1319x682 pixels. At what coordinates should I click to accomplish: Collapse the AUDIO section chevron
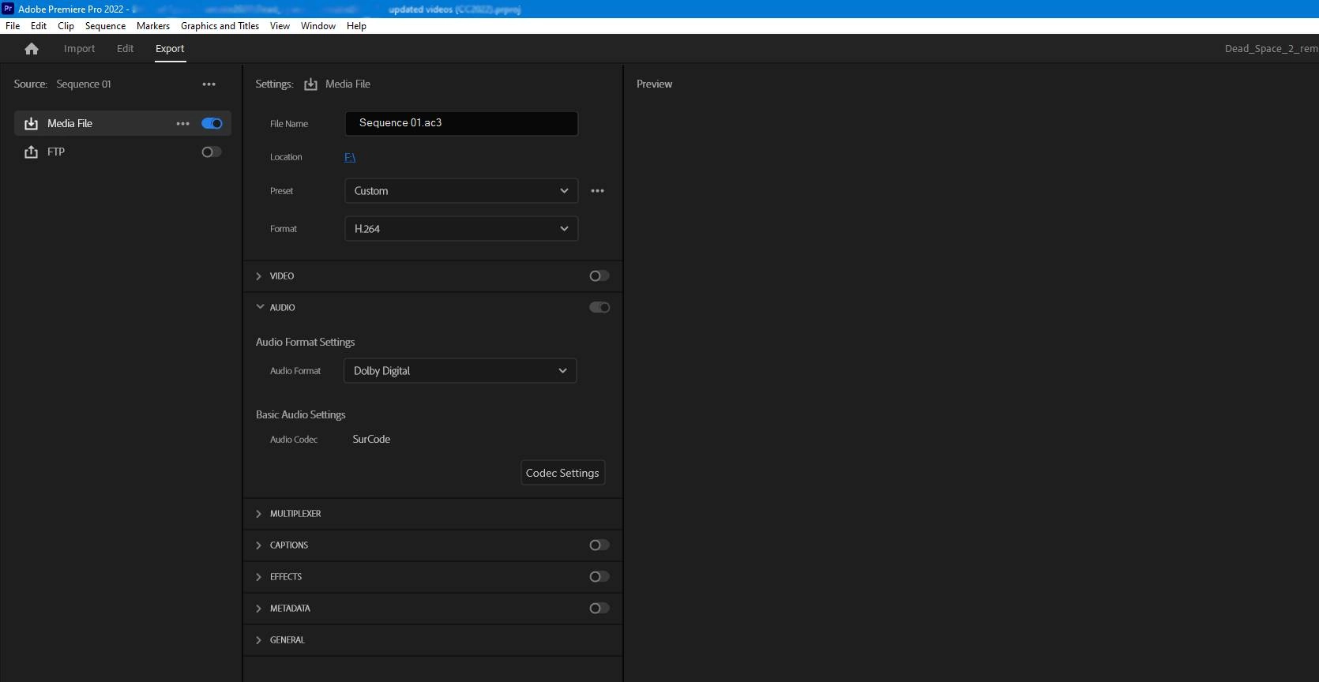coord(260,307)
